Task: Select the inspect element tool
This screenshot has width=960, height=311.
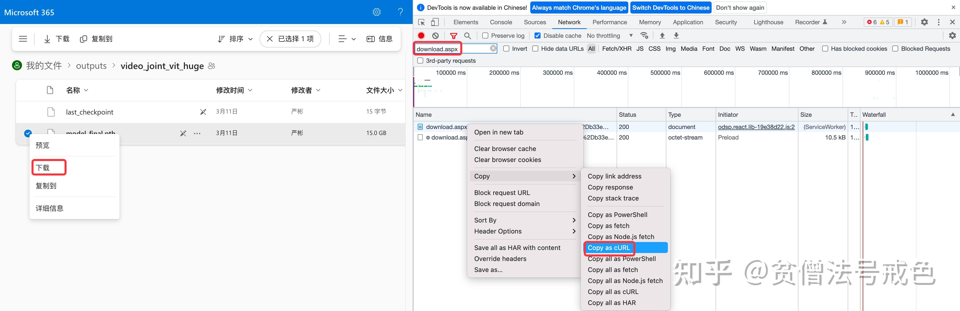Action: click(x=421, y=22)
